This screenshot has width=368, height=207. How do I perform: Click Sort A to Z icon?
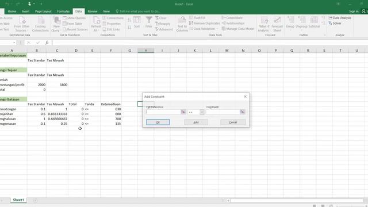click(x=129, y=21)
